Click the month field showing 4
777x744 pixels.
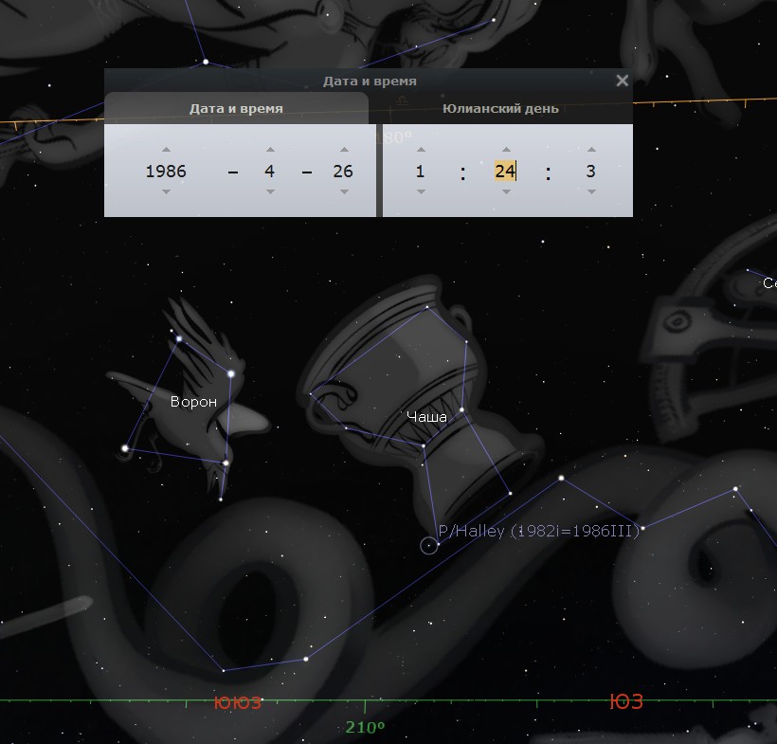(269, 171)
